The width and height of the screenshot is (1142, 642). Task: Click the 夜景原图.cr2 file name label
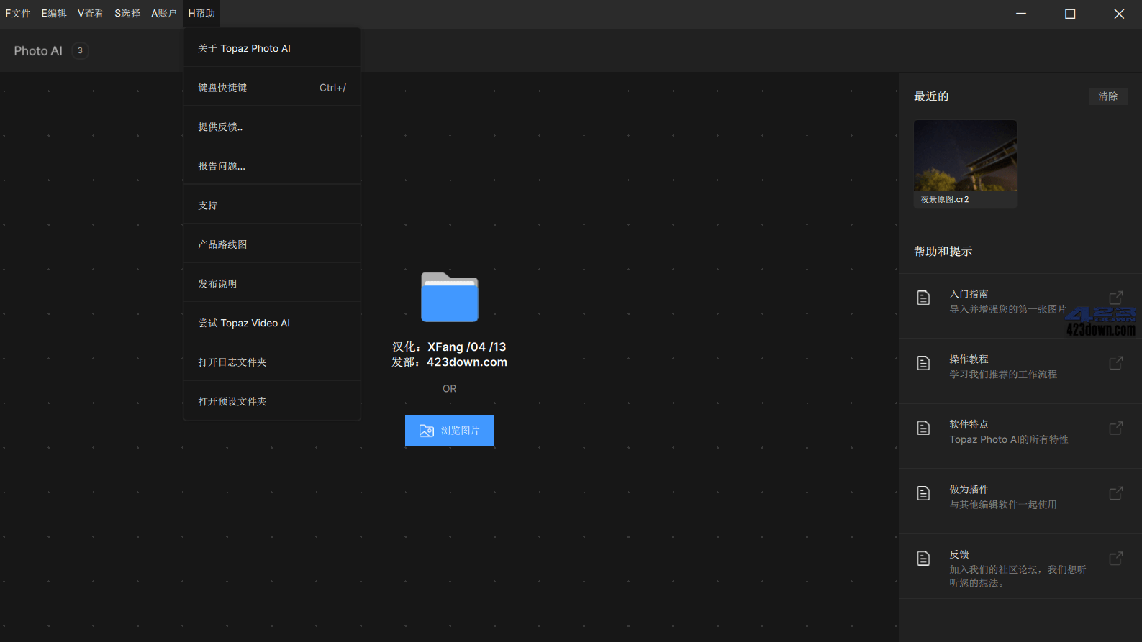pyautogui.click(x=945, y=199)
